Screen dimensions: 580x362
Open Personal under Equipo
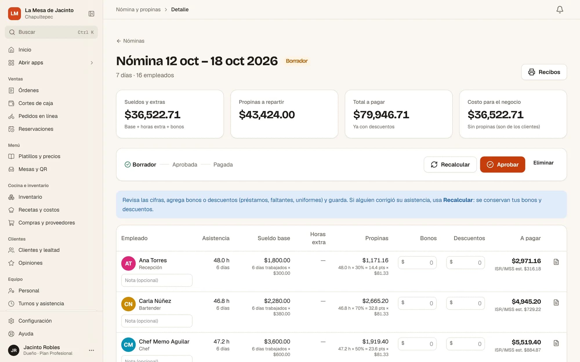point(51,290)
